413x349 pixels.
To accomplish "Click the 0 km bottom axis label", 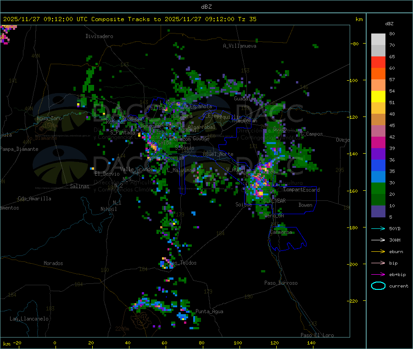I will click(55, 343).
